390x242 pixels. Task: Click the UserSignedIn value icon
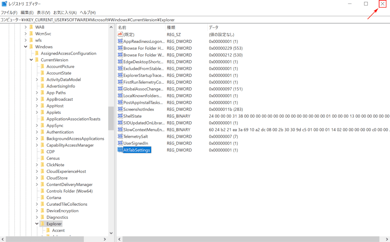pyautogui.click(x=120, y=143)
